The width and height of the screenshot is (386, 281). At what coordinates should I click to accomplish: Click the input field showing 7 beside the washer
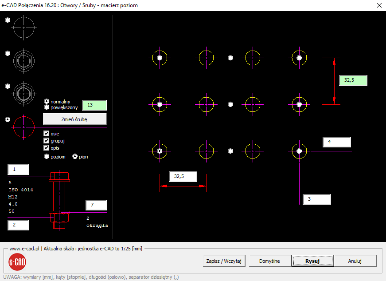coord(96,205)
